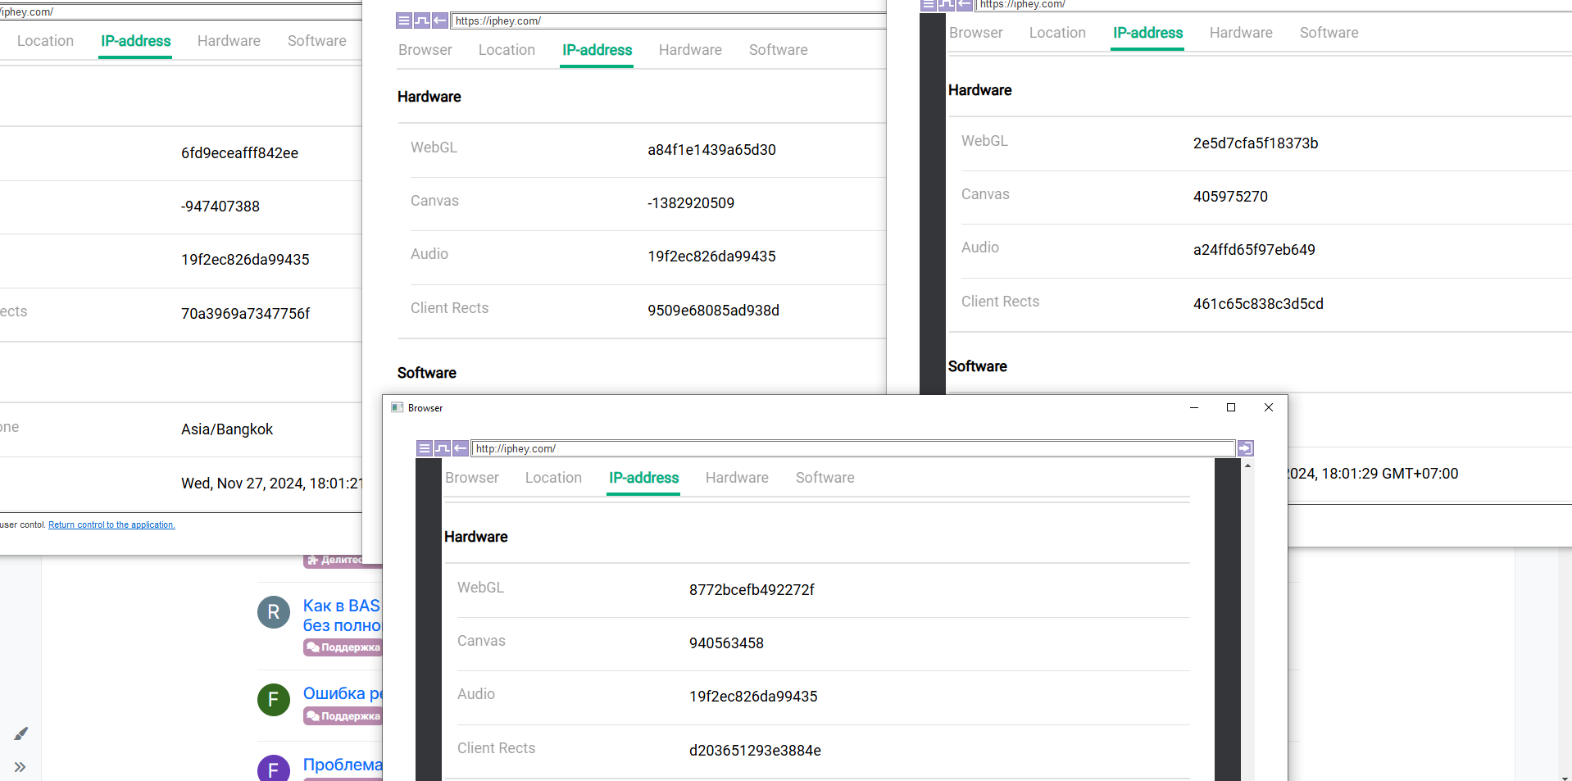Expand the sidebar with double chevron
The width and height of the screenshot is (1572, 781).
(20, 767)
